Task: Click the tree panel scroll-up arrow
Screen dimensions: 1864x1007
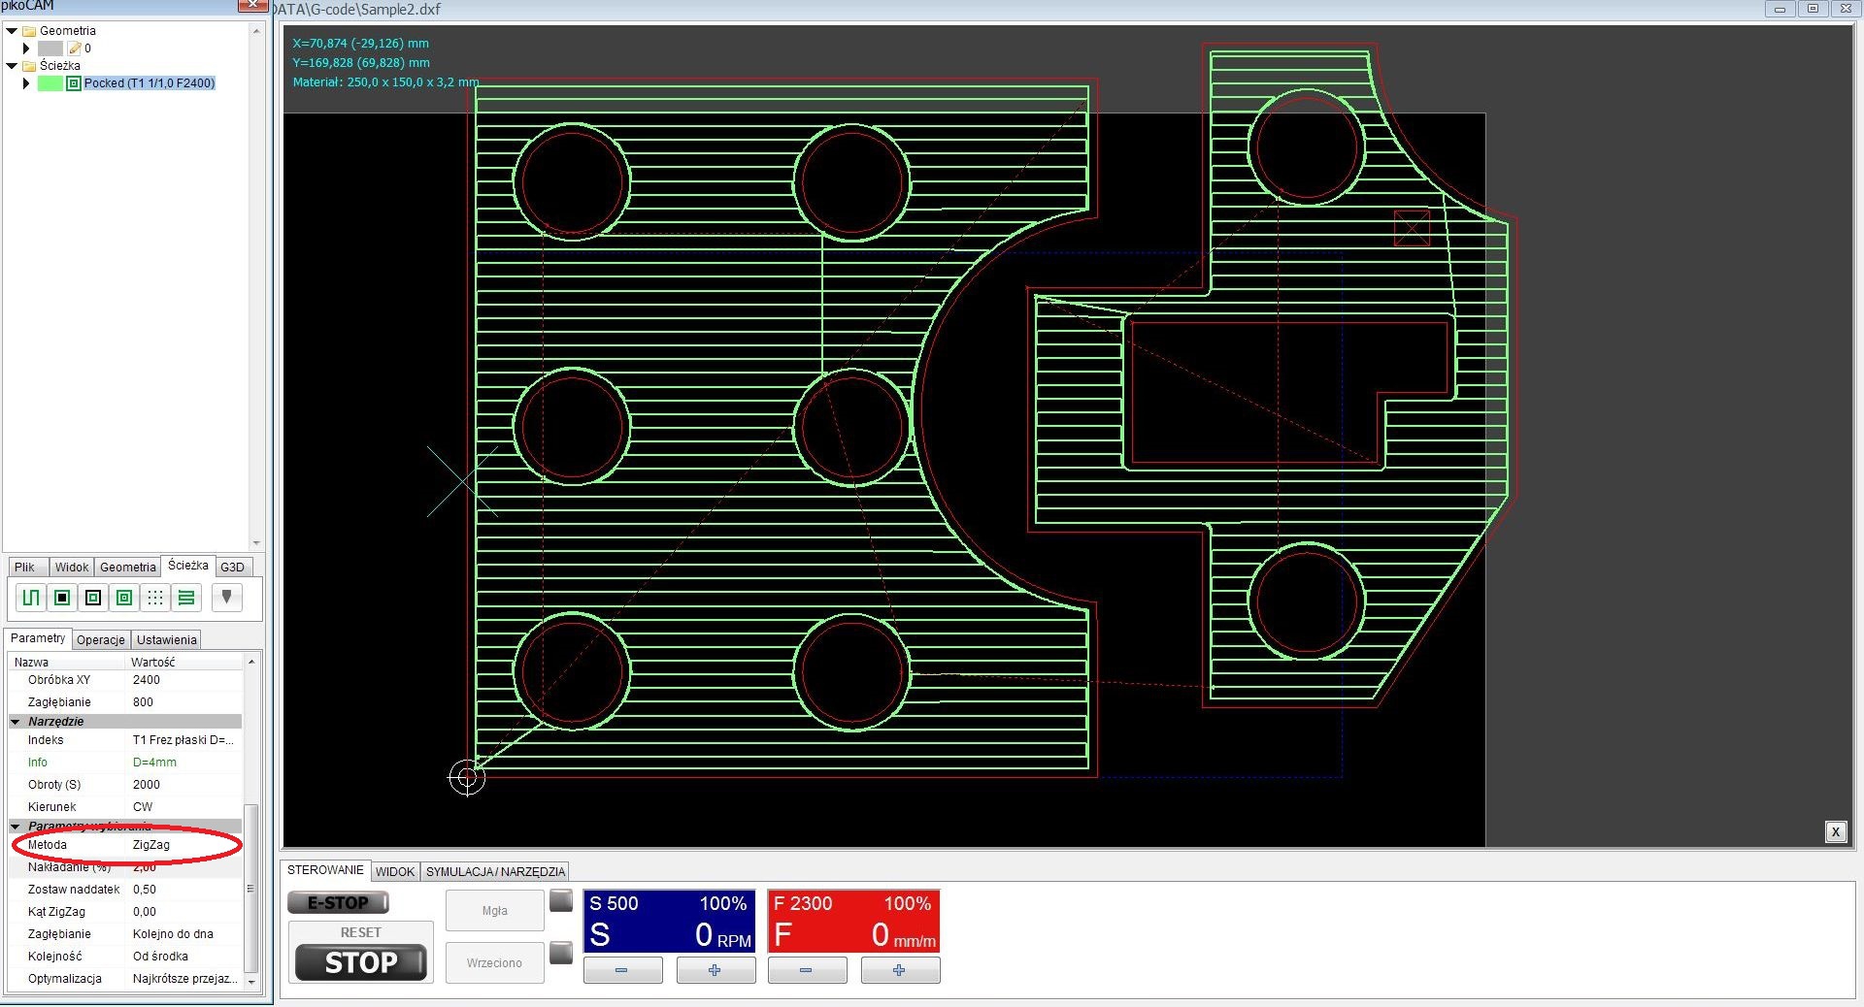Action: pyautogui.click(x=256, y=31)
